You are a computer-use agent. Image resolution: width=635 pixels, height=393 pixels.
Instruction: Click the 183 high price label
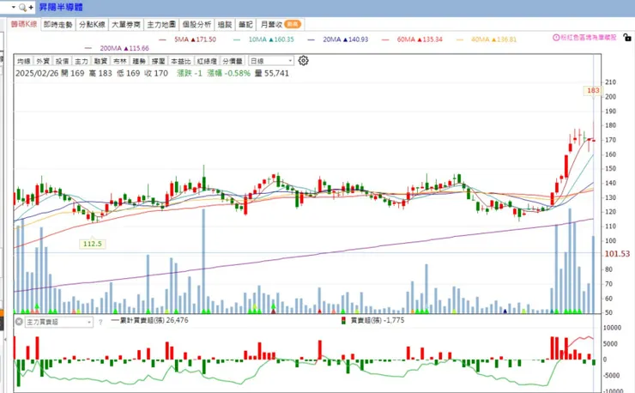(x=593, y=90)
